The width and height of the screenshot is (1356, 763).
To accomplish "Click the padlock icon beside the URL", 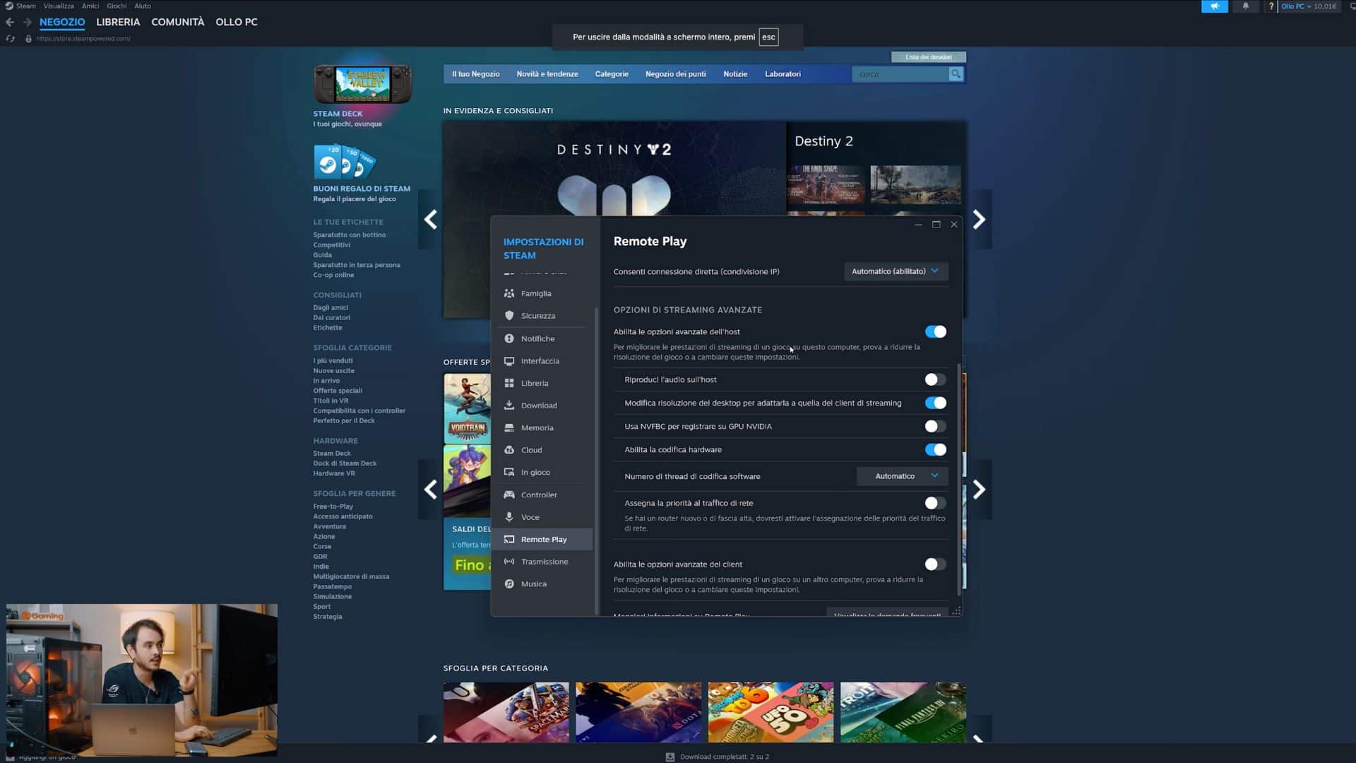I will click(x=28, y=39).
